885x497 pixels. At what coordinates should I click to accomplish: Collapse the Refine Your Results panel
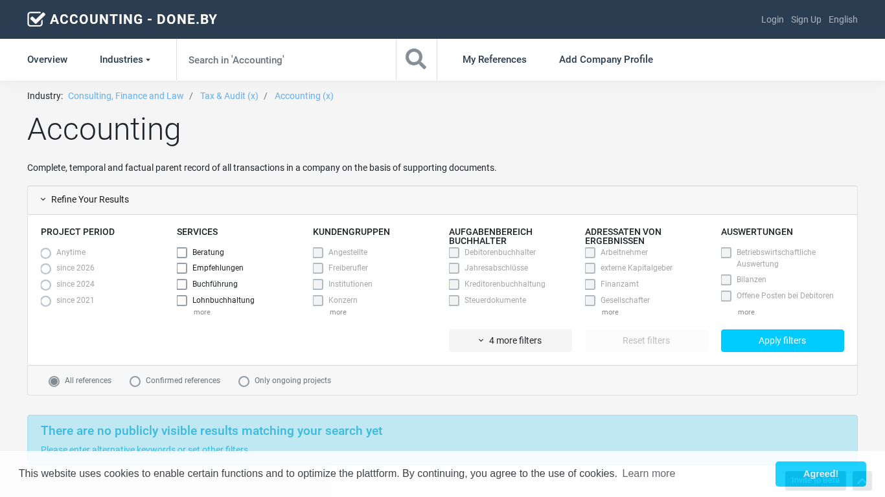pyautogui.click(x=85, y=199)
